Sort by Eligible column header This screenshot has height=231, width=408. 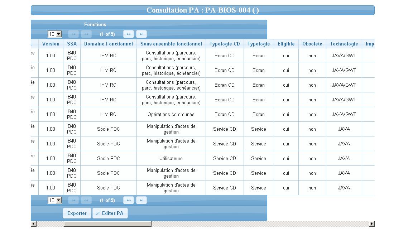click(x=286, y=44)
